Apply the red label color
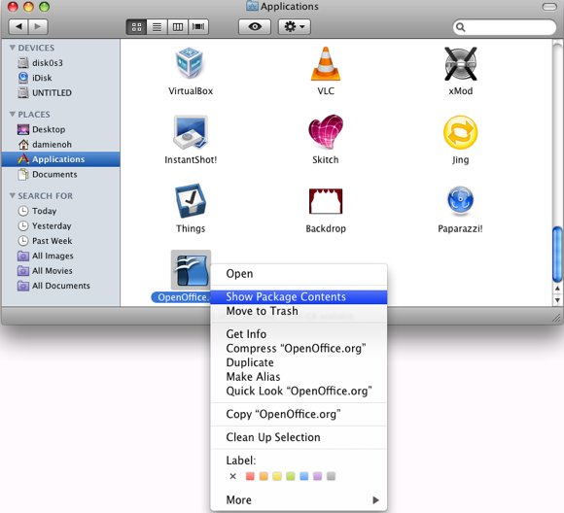The image size is (564, 513). point(250,476)
